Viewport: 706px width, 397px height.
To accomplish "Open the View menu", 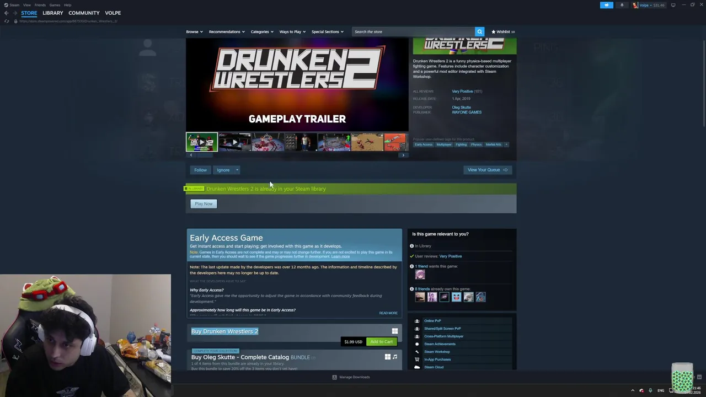I will point(26,5).
